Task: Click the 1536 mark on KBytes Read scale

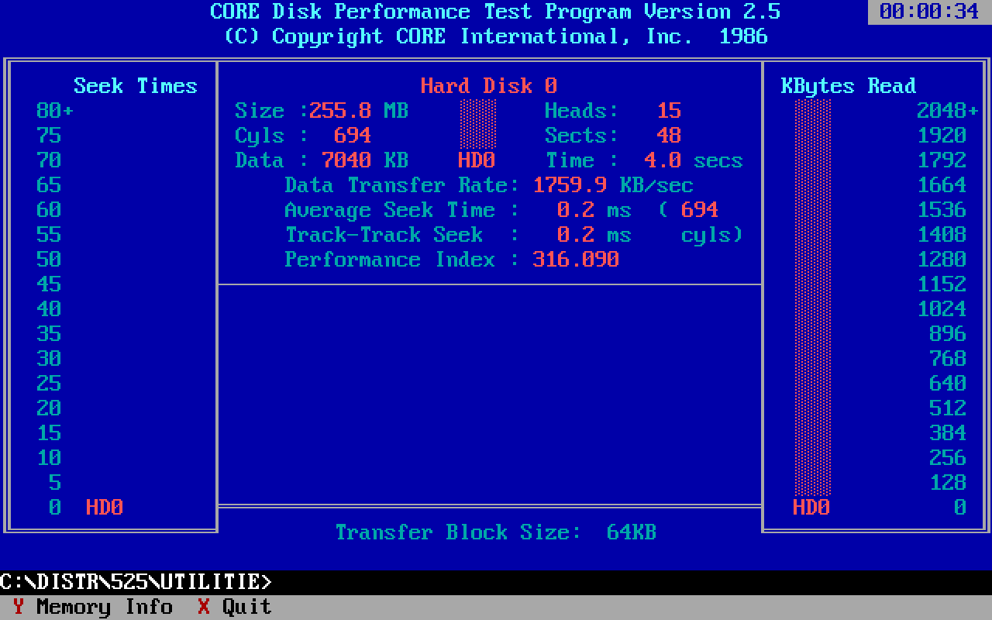Action: pos(942,210)
